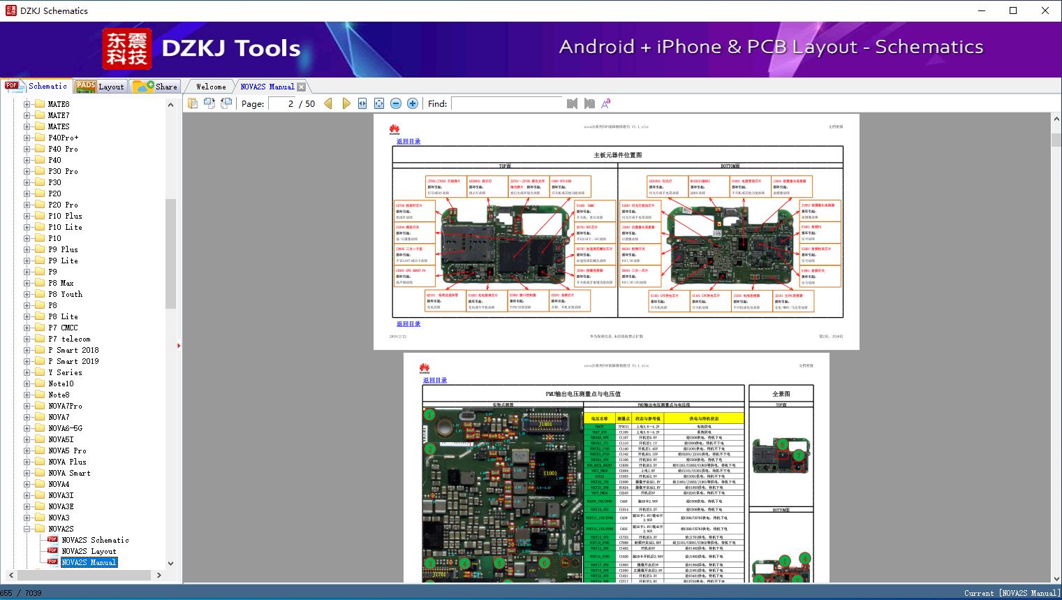Expand the P9 Lite folder
1062x600 pixels.
[27, 261]
